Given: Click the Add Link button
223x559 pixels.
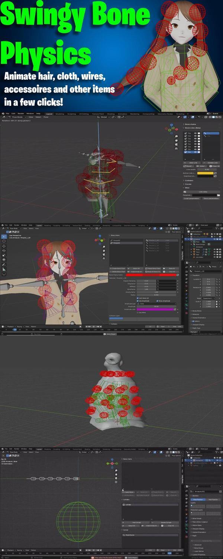Looking at the screenshot, I should (x=193, y=162).
